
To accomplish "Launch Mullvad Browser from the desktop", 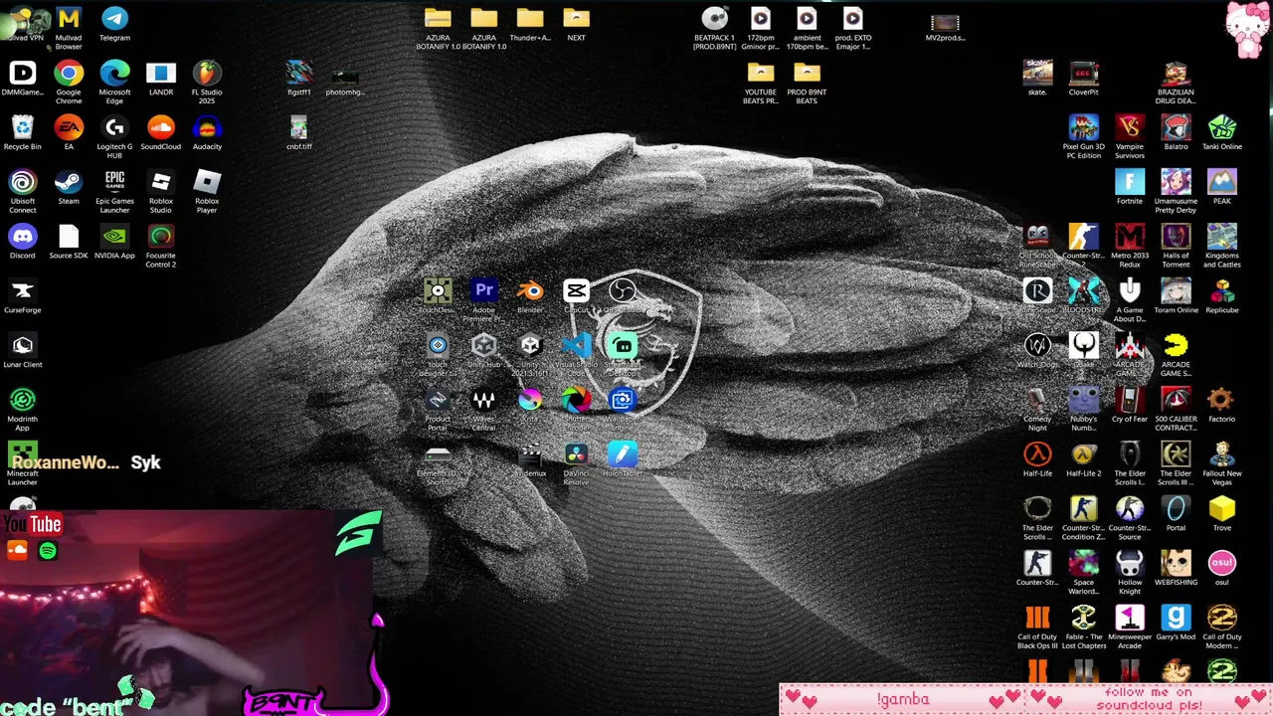I will [69, 19].
